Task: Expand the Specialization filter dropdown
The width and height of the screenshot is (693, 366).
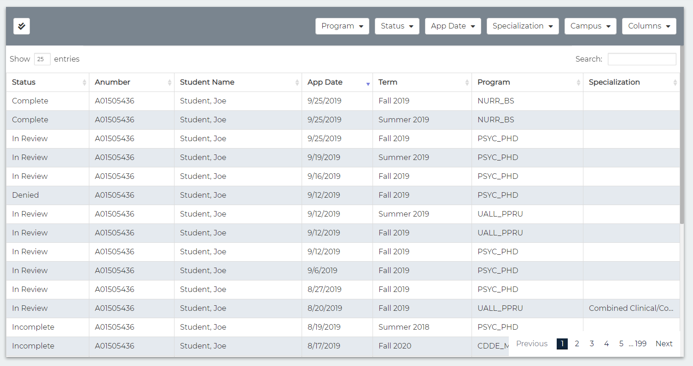Action: [x=523, y=26]
